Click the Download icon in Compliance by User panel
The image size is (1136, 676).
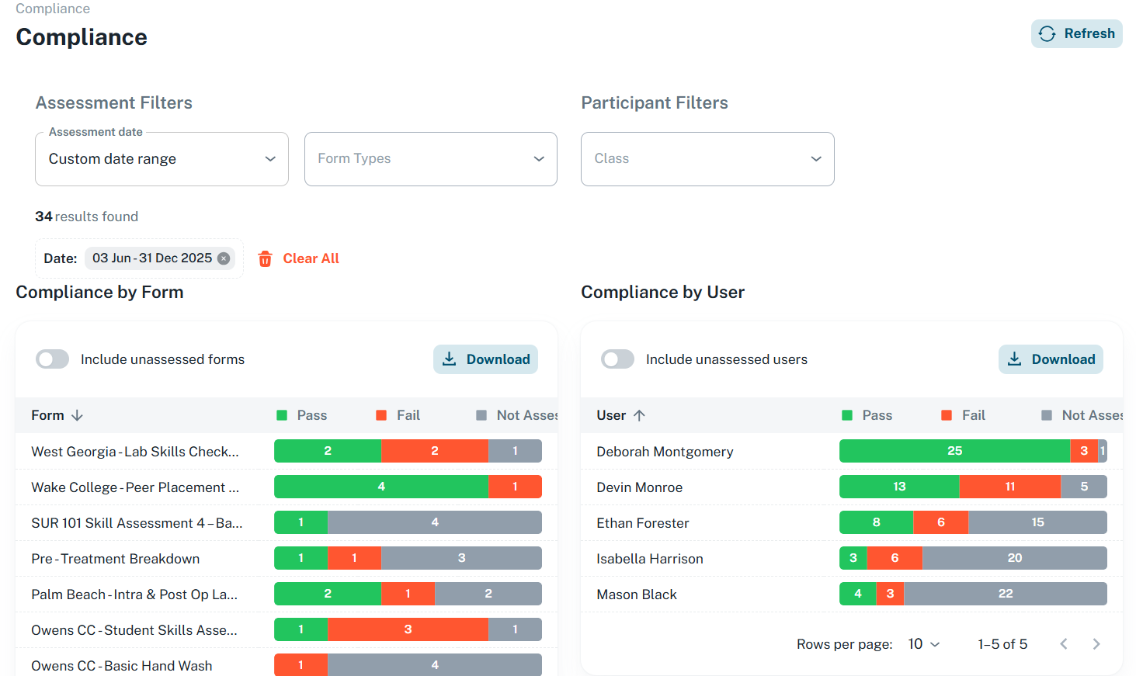(x=1014, y=359)
